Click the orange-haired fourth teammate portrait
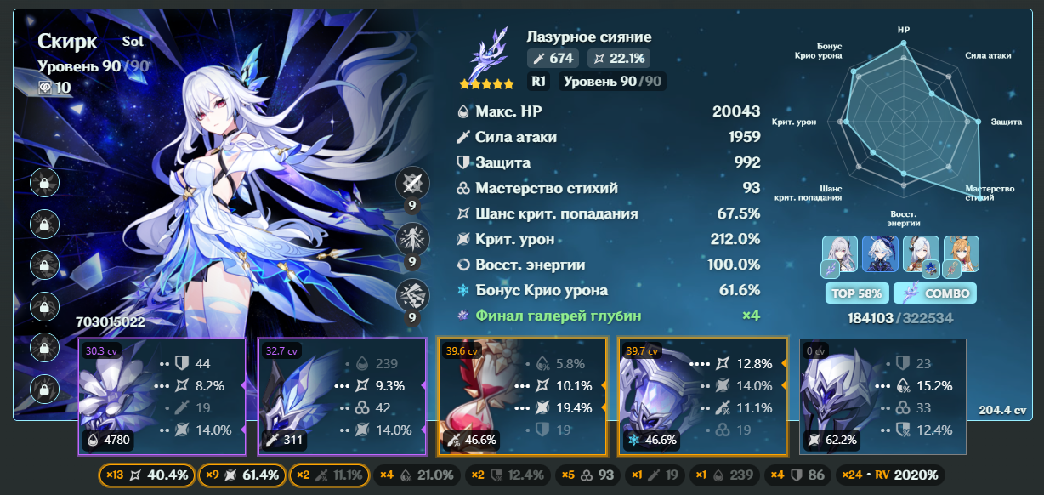Screen dimensions: 1044x495 [962, 255]
